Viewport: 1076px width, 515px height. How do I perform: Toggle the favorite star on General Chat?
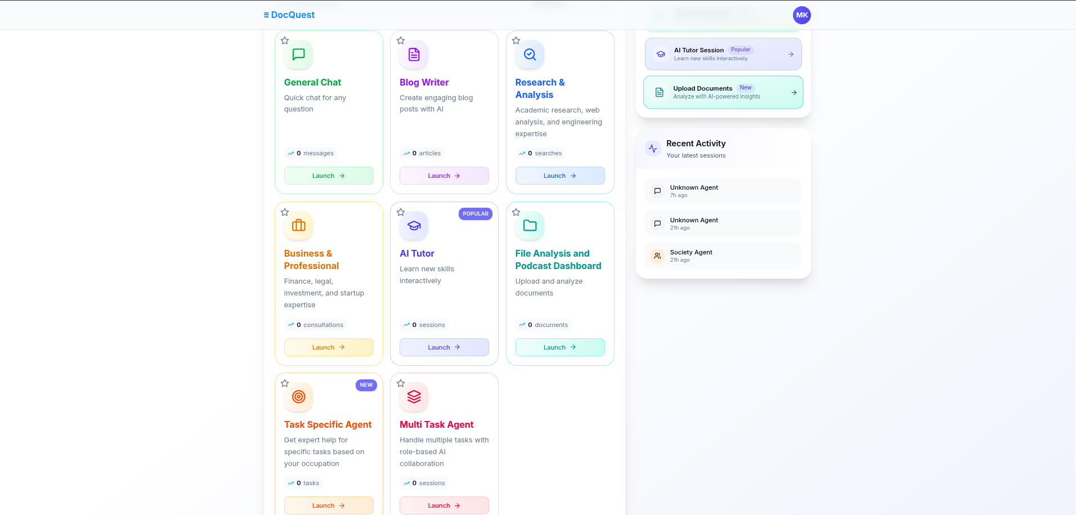[284, 41]
